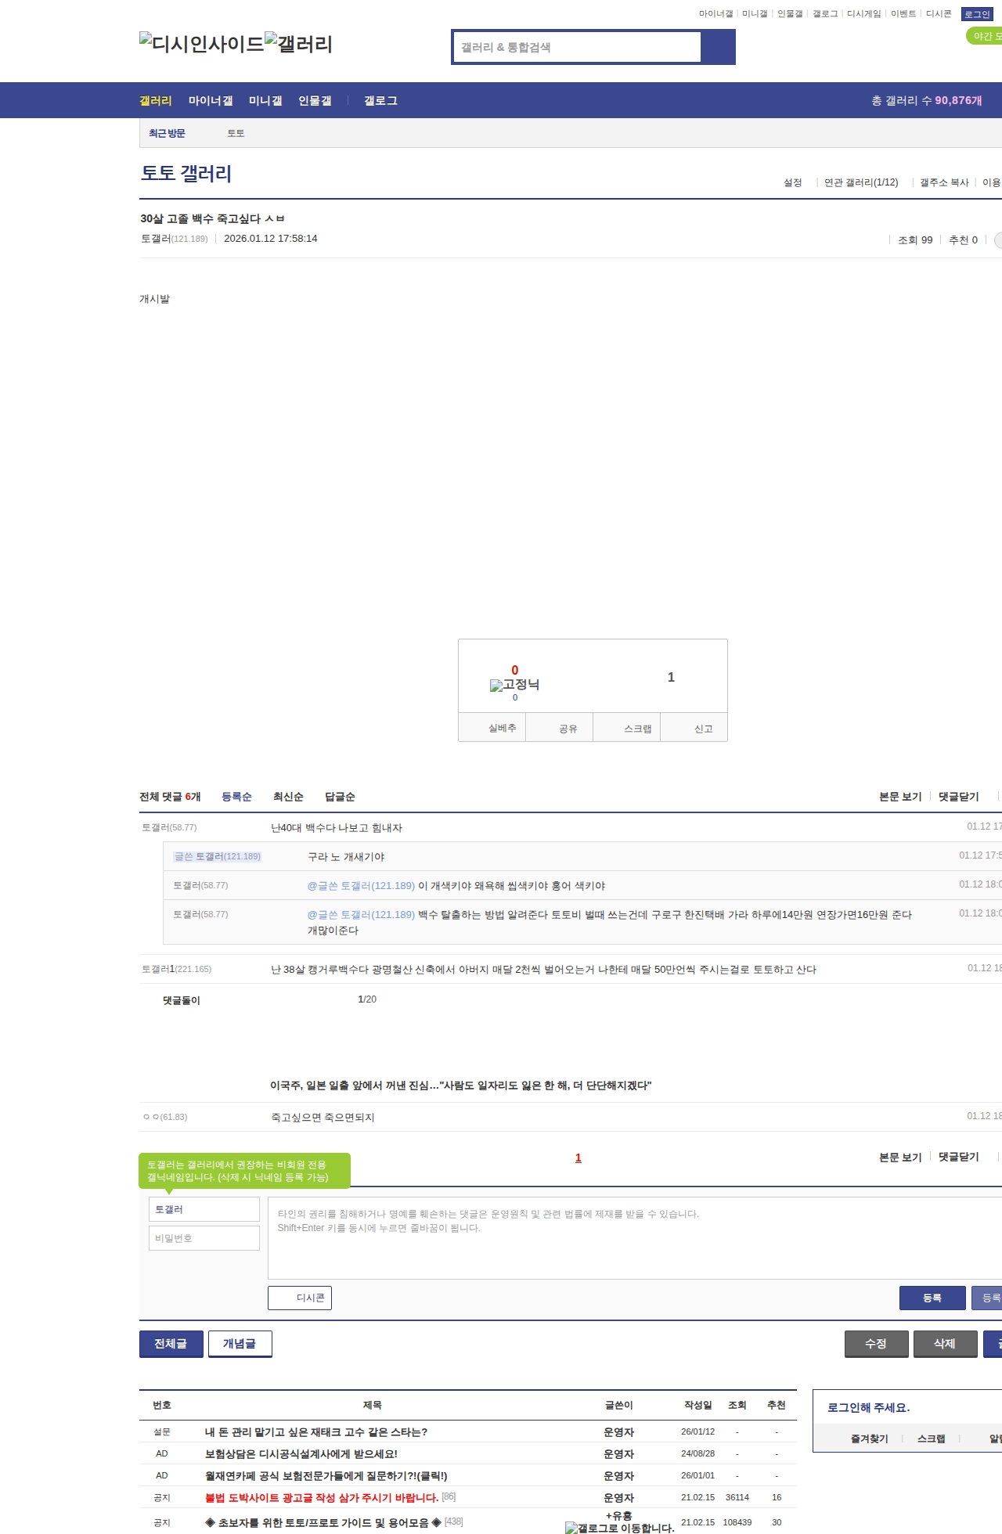Click the 신고 report button

click(694, 727)
